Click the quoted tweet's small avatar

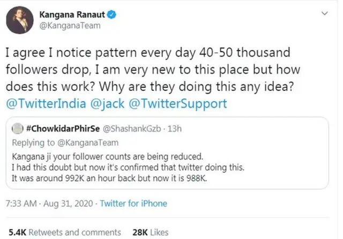tap(17, 129)
